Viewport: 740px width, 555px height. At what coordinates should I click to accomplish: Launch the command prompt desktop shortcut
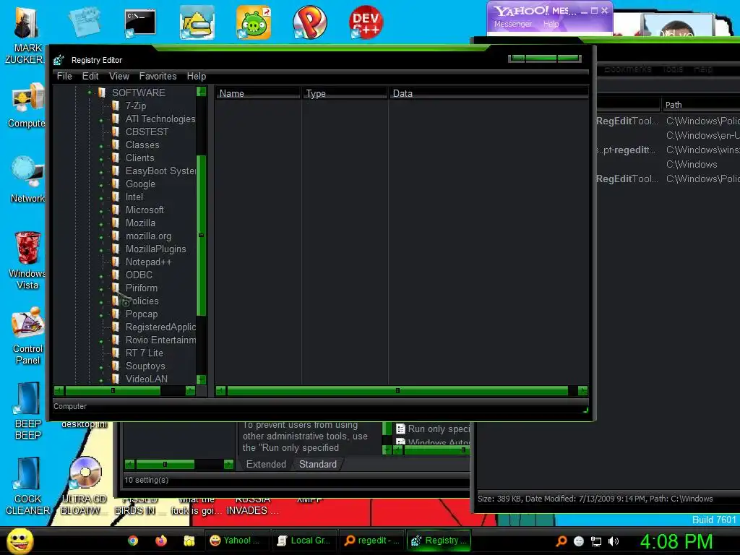tap(139, 22)
